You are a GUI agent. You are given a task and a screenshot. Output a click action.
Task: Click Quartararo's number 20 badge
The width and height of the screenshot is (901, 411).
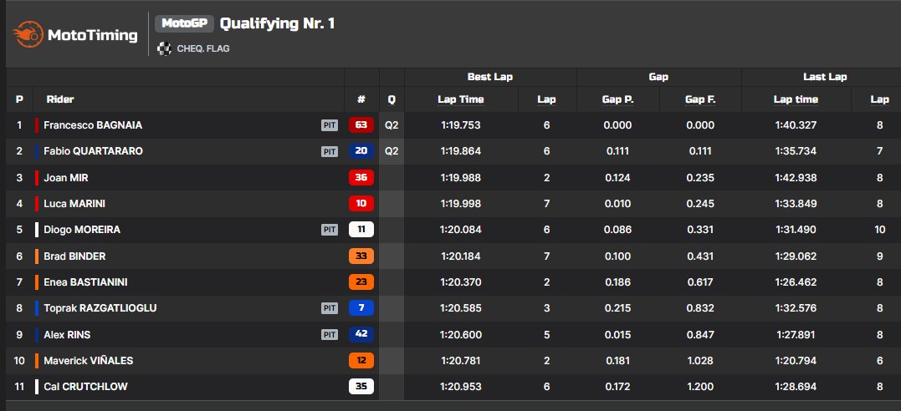tap(361, 151)
